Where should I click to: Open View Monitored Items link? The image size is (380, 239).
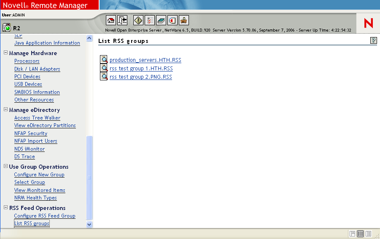coord(40,190)
